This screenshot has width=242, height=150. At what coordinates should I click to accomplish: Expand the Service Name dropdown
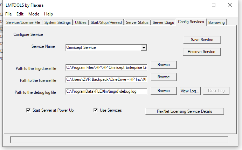pyautogui.click(x=143, y=48)
